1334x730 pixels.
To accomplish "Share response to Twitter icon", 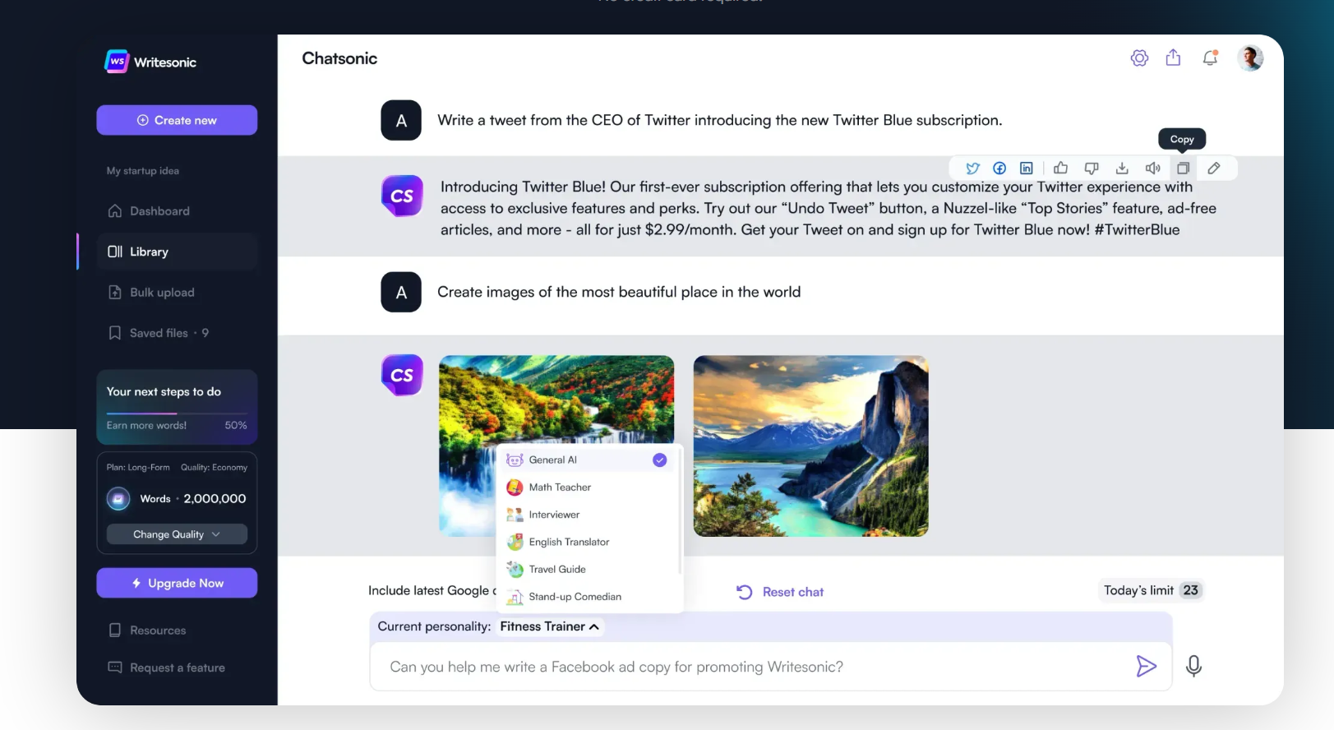I will [x=972, y=168].
